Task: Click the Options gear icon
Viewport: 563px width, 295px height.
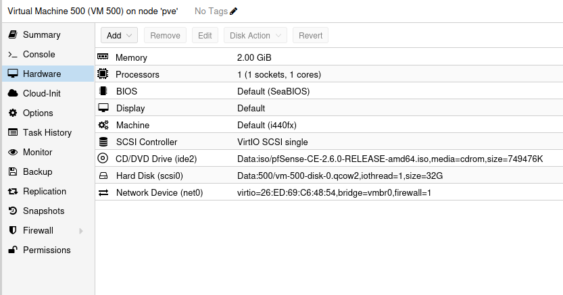Action: coord(12,113)
